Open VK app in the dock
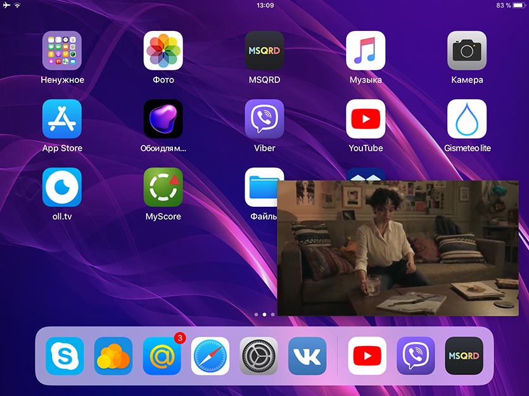Viewport: 529px width, 396px height. pyautogui.click(x=307, y=356)
